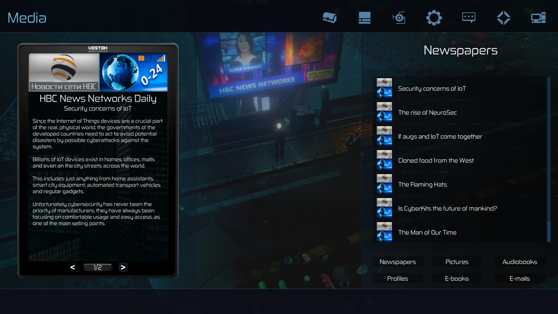This screenshot has width=558, height=314.
Task: Open the inventory chest icon
Action: click(x=330, y=17)
